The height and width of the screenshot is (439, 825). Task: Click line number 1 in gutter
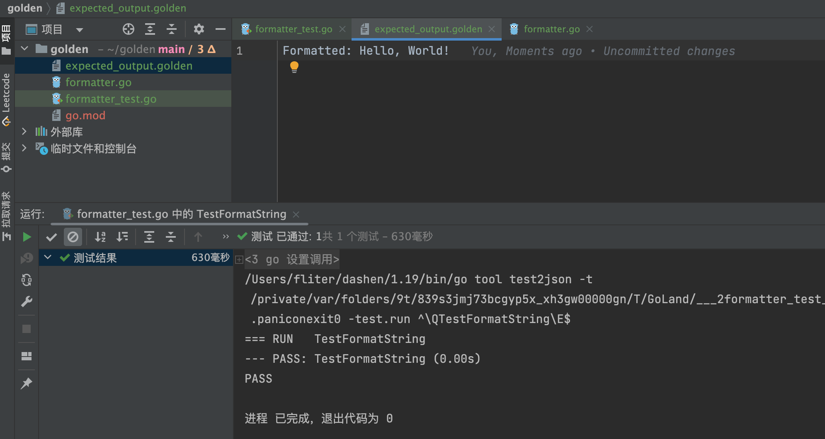(240, 51)
